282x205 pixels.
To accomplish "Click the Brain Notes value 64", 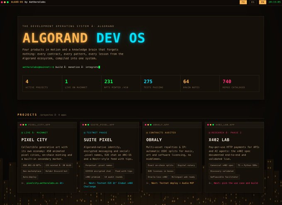I will [186, 81].
